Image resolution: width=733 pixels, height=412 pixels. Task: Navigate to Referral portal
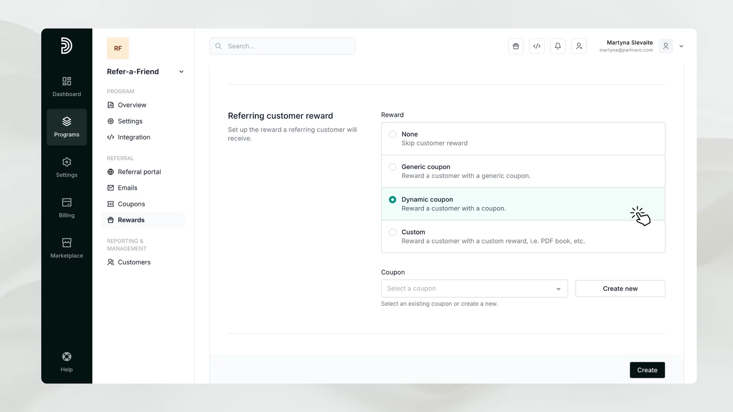point(139,172)
